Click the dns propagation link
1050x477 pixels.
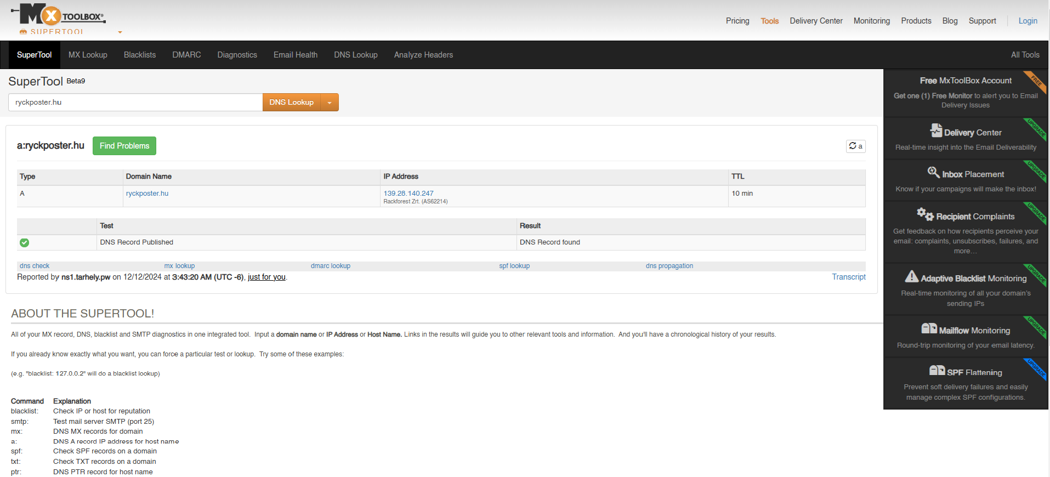point(669,266)
